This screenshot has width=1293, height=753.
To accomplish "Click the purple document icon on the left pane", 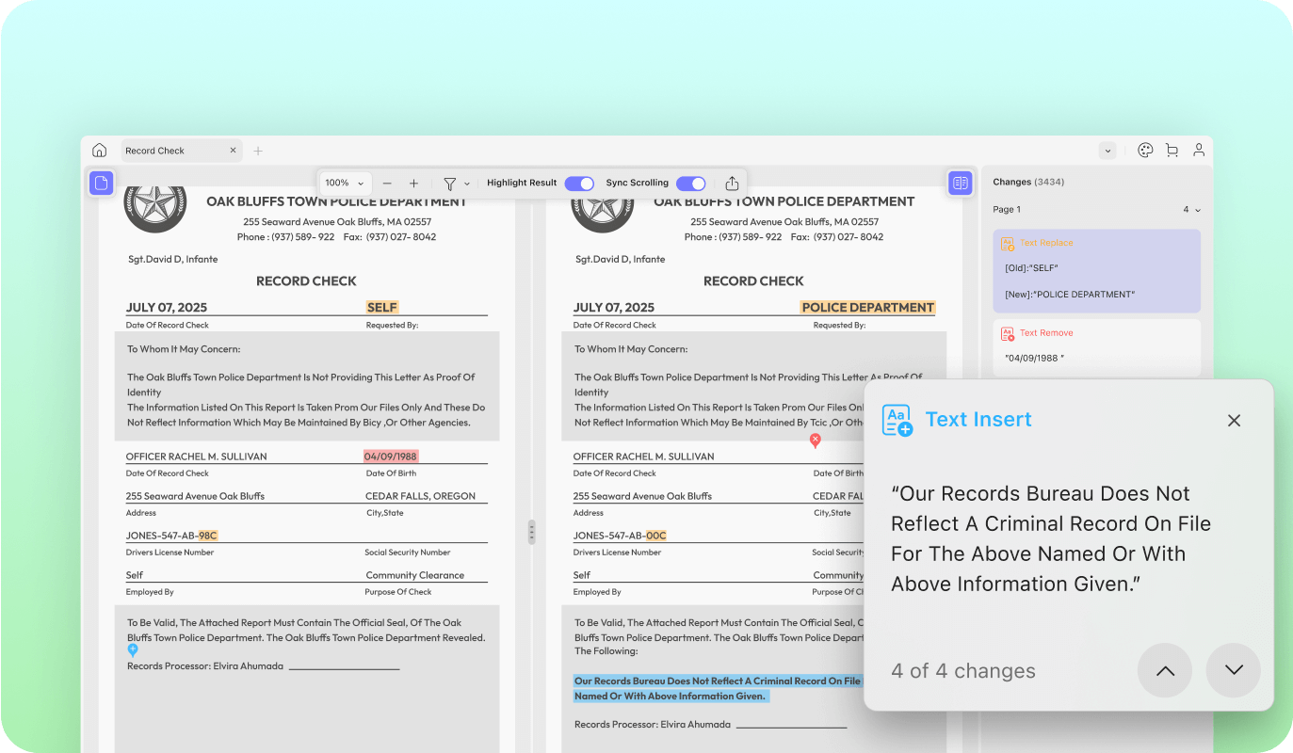I will tap(102, 183).
